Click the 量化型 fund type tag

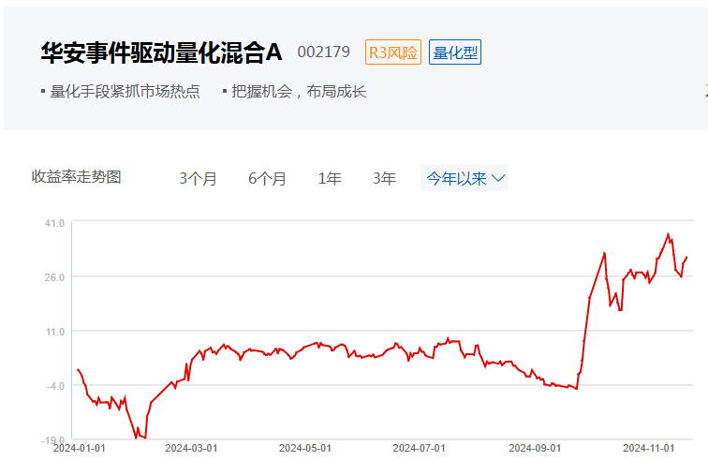click(x=455, y=52)
